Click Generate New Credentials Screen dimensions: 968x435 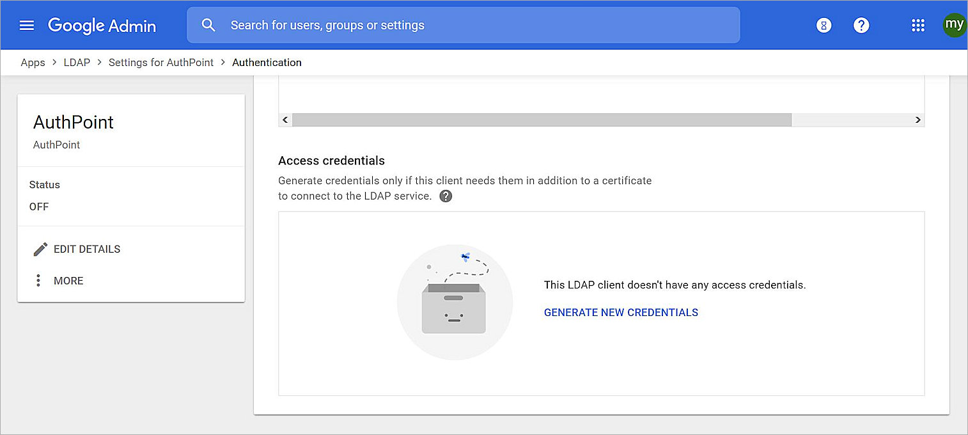621,313
